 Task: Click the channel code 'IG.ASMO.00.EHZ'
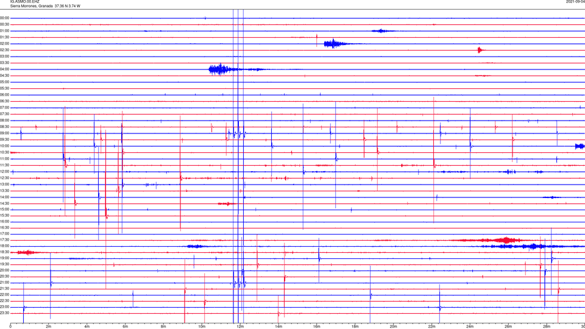24,1
